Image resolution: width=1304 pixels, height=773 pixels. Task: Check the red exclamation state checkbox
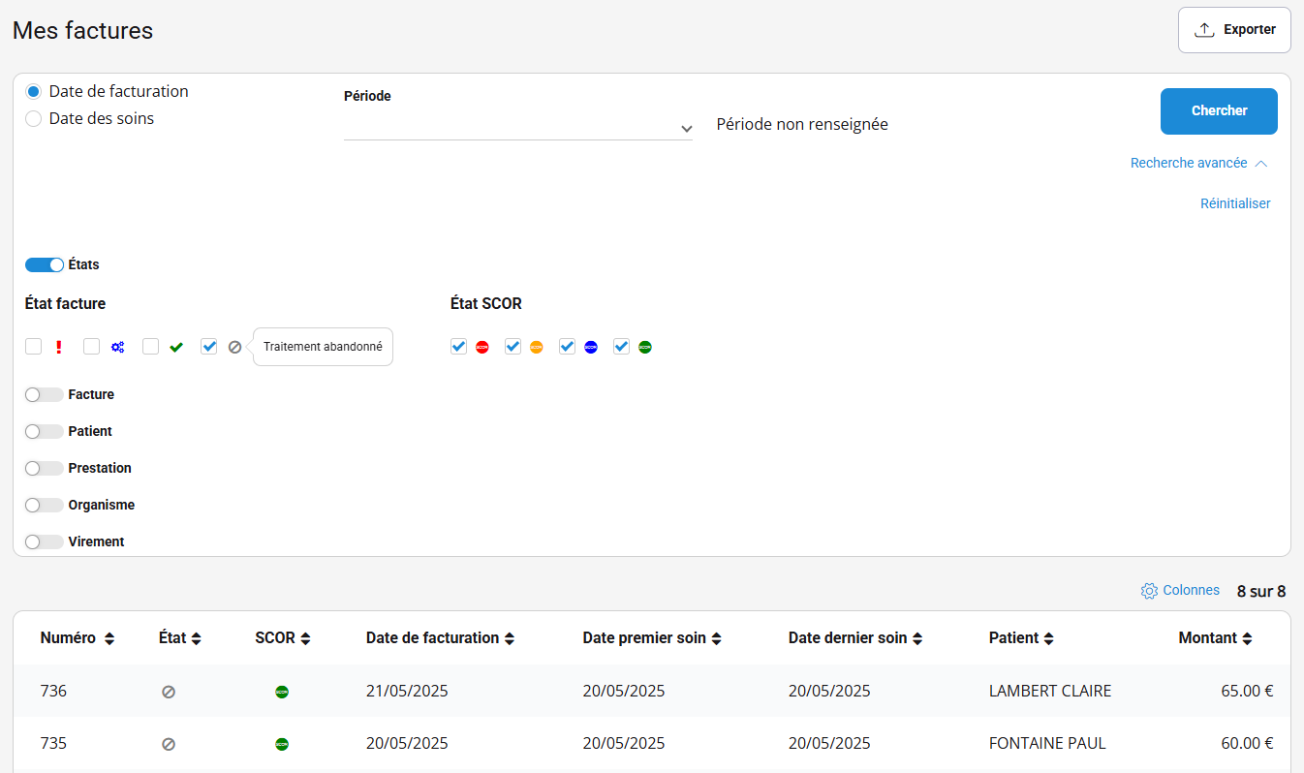[x=34, y=346]
